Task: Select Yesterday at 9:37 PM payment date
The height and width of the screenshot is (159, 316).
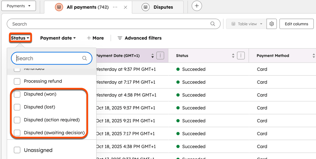Action: click(126, 69)
